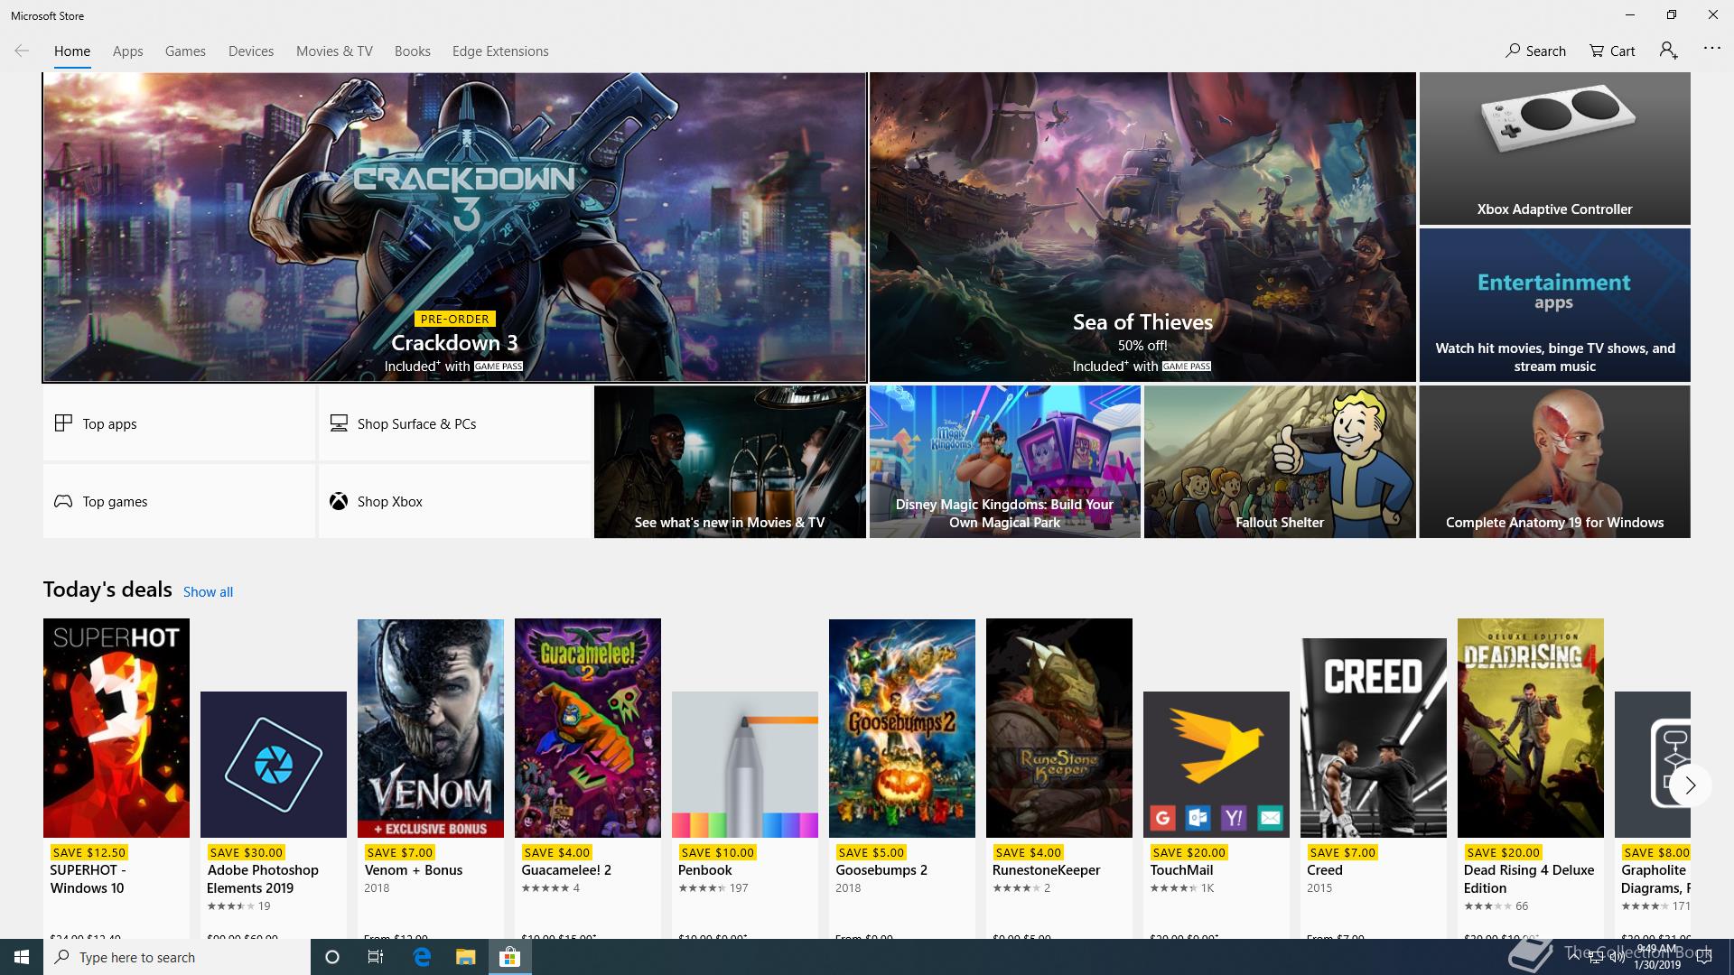Open the Penbook app icon

pyautogui.click(x=745, y=765)
